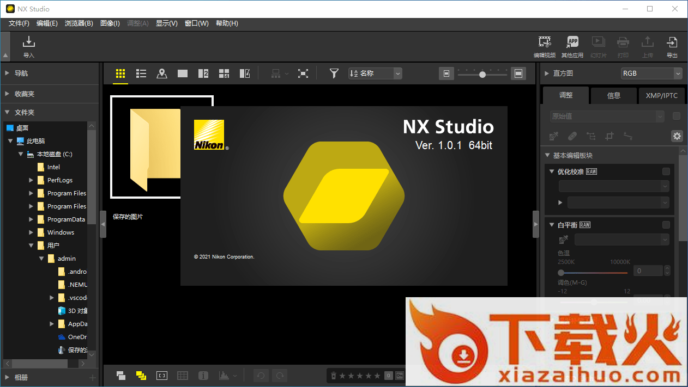
Task: Select the admin folder in tree
Action: (67, 259)
